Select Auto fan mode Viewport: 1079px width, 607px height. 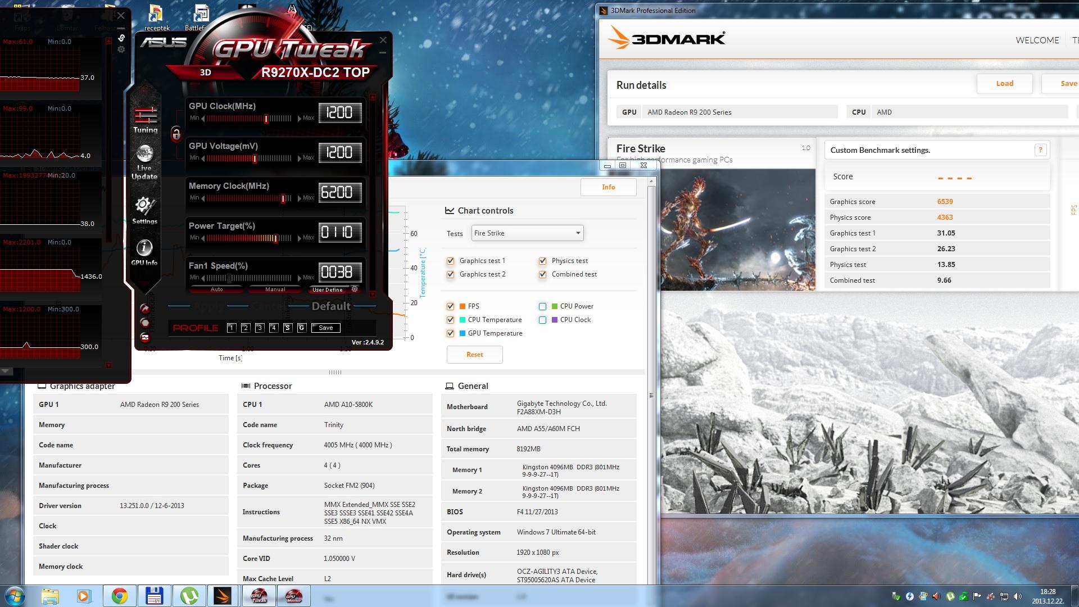coord(217,289)
